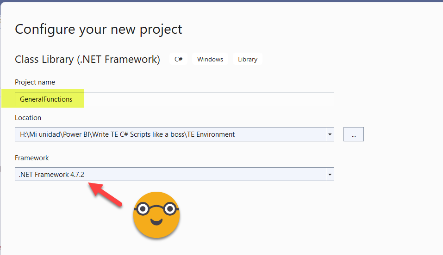Click the smiling mouth of the emoji

(x=156, y=223)
